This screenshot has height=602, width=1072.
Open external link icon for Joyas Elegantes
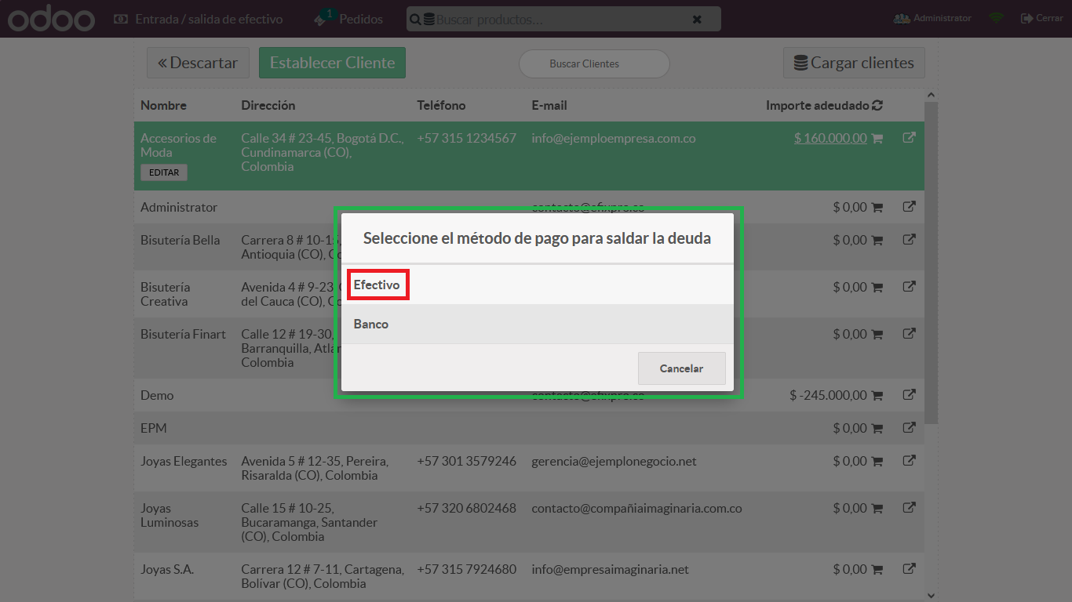tap(909, 461)
